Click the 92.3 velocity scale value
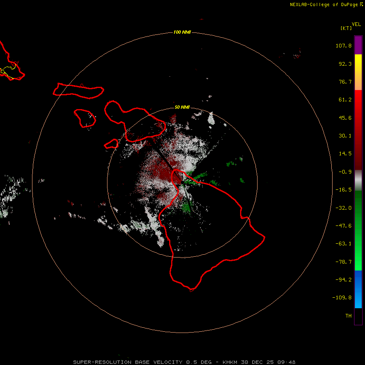365x365 pixels. [x=345, y=64]
